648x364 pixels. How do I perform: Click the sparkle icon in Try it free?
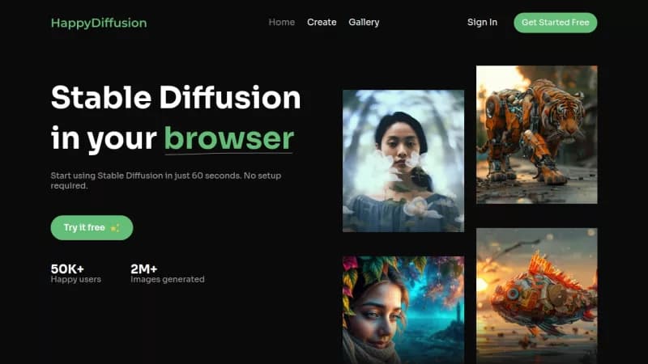115,228
